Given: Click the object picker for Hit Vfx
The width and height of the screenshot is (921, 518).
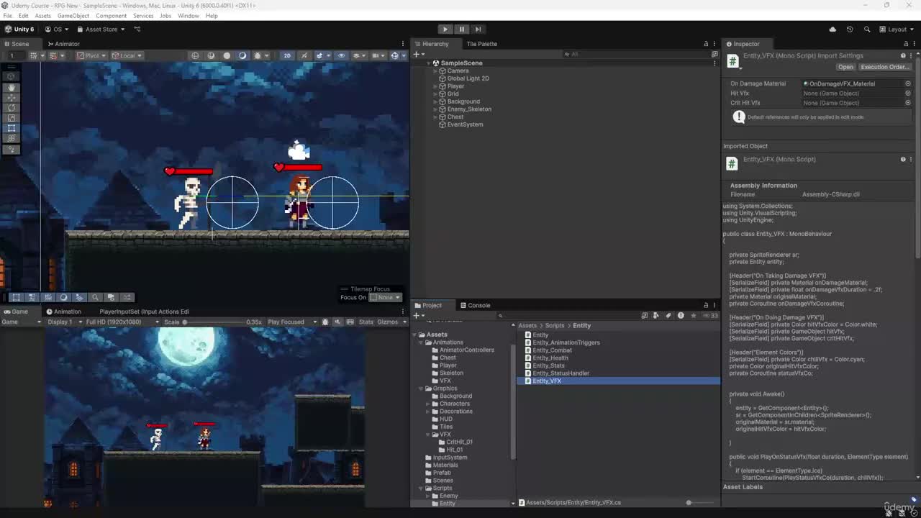Looking at the screenshot, I should (908, 93).
